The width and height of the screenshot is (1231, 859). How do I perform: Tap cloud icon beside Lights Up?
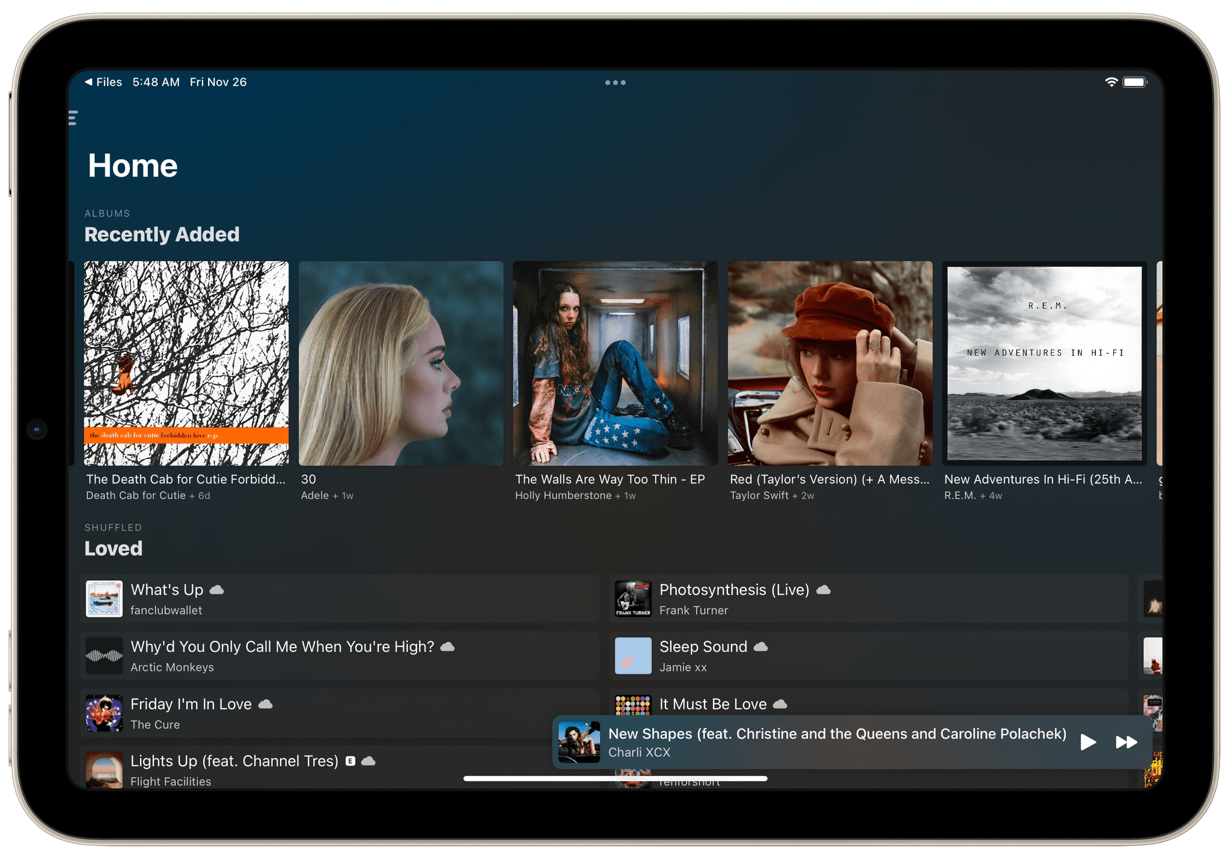(x=368, y=761)
